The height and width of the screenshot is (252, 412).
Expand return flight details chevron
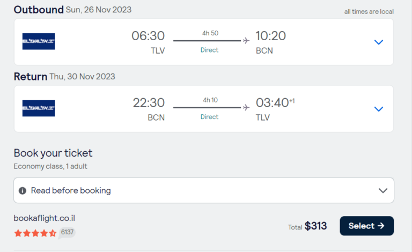[x=379, y=109]
